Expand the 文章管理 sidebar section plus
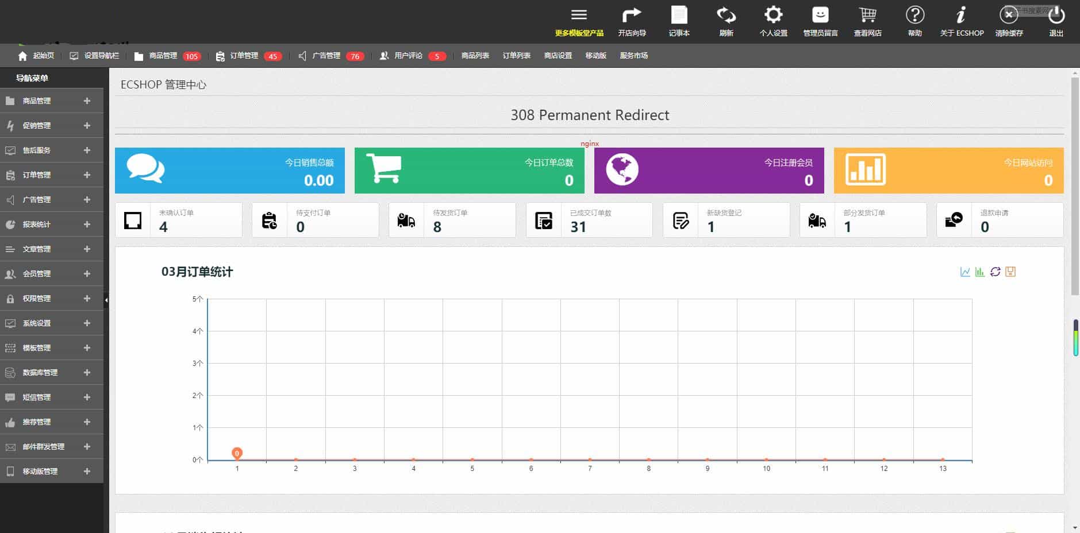 point(87,249)
